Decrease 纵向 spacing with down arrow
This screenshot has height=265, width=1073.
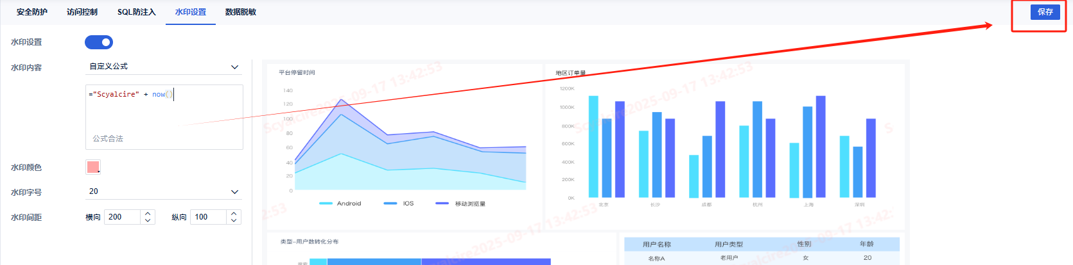point(234,220)
